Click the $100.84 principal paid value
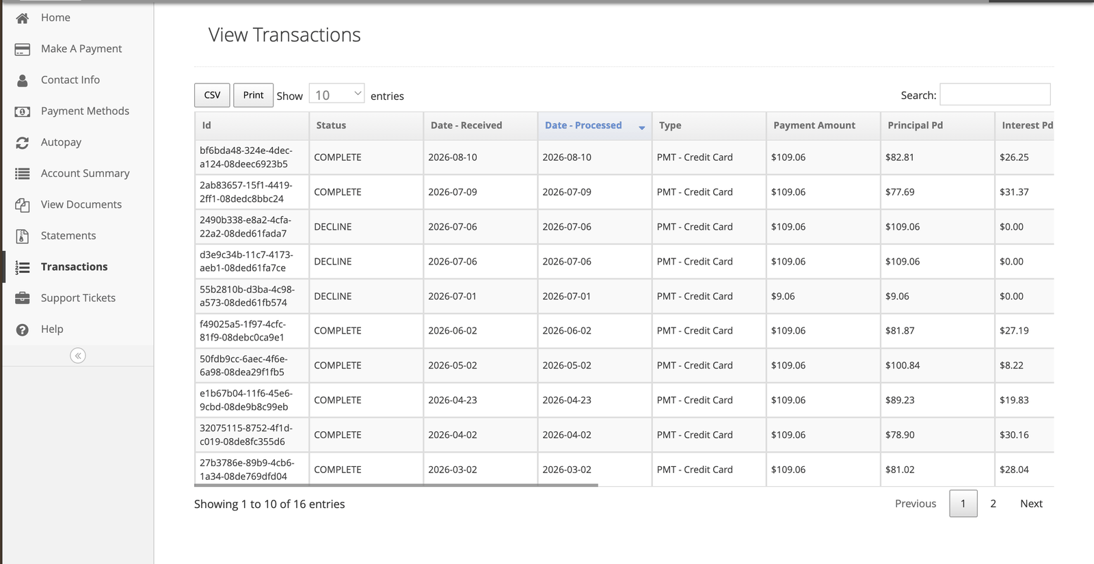 point(903,366)
